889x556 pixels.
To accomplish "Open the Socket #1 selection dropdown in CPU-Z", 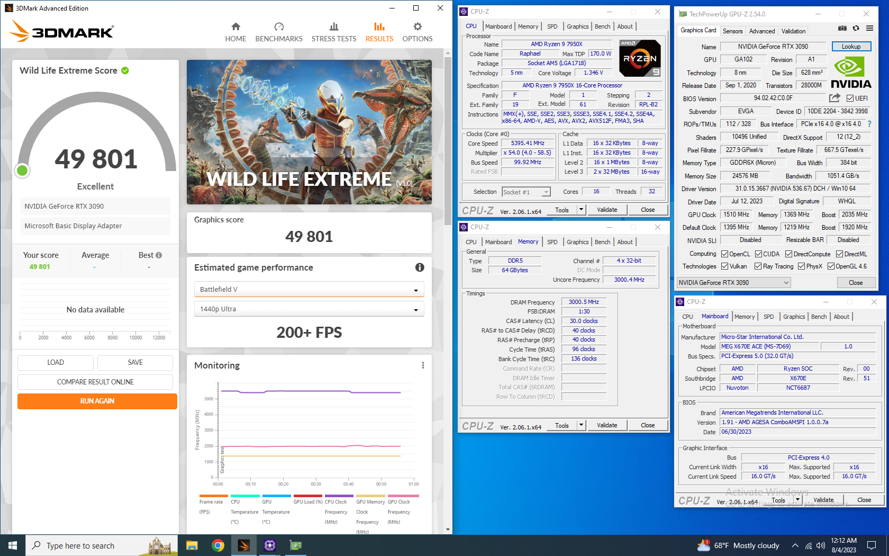I will (527, 192).
